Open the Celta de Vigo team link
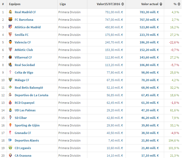This screenshot has width=183, height=158. coord(24,73)
